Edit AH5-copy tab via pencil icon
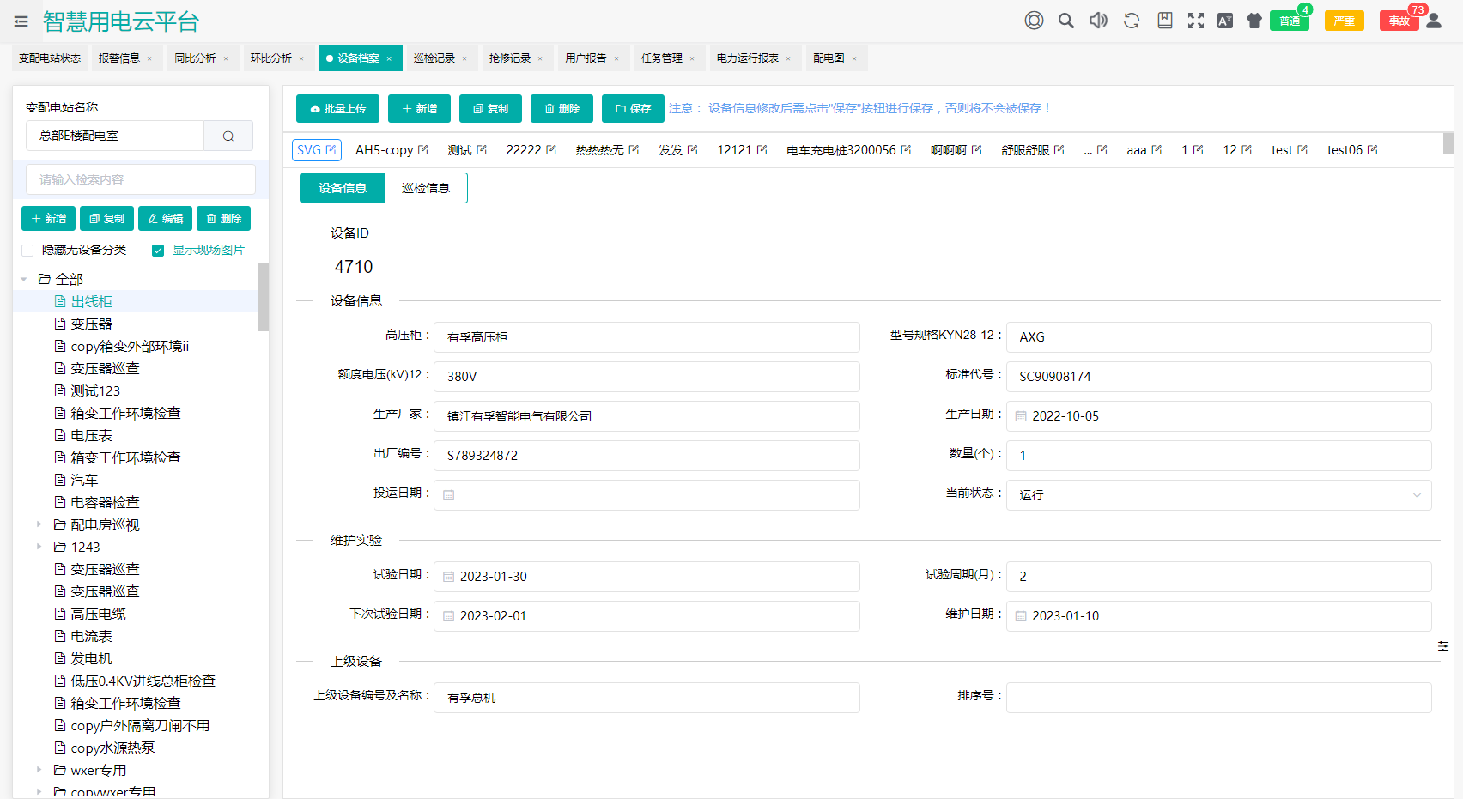This screenshot has width=1463, height=799. (423, 149)
